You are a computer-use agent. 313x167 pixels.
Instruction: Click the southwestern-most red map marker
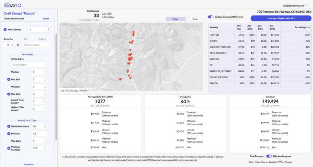120,79
